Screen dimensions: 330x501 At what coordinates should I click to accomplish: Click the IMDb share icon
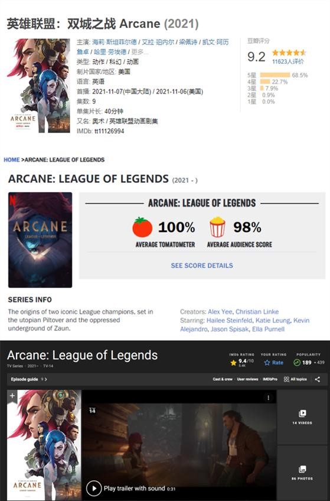[317, 379]
